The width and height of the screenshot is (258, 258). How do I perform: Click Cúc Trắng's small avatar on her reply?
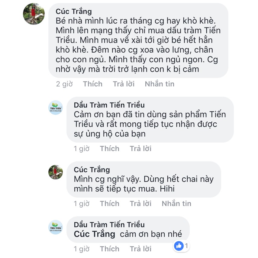[56, 172]
